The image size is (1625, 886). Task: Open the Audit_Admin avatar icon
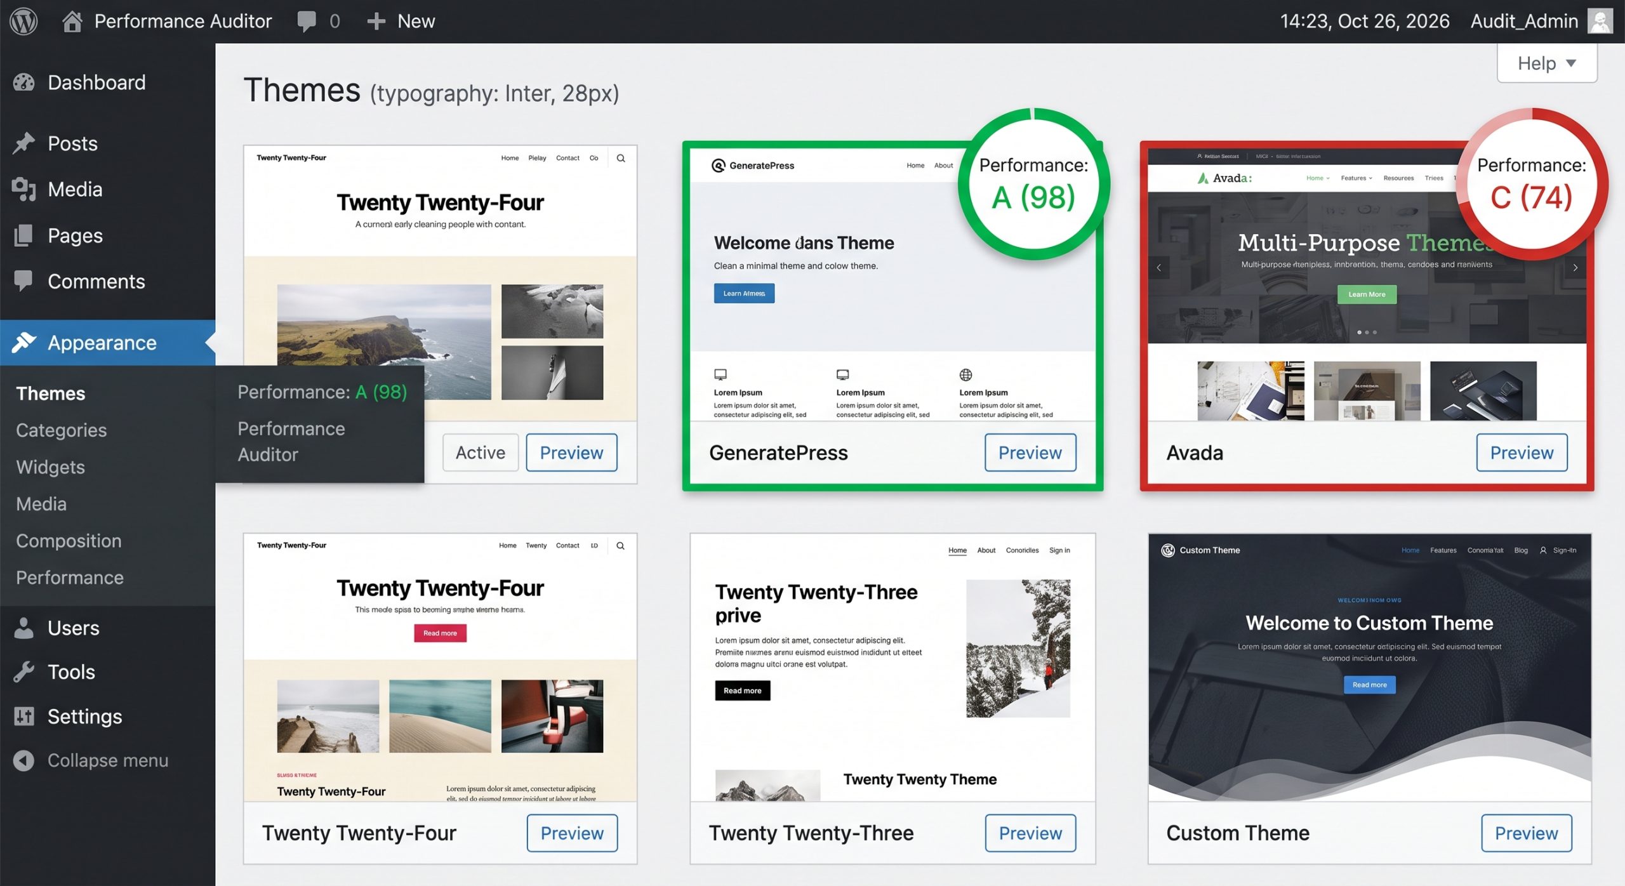point(1600,21)
